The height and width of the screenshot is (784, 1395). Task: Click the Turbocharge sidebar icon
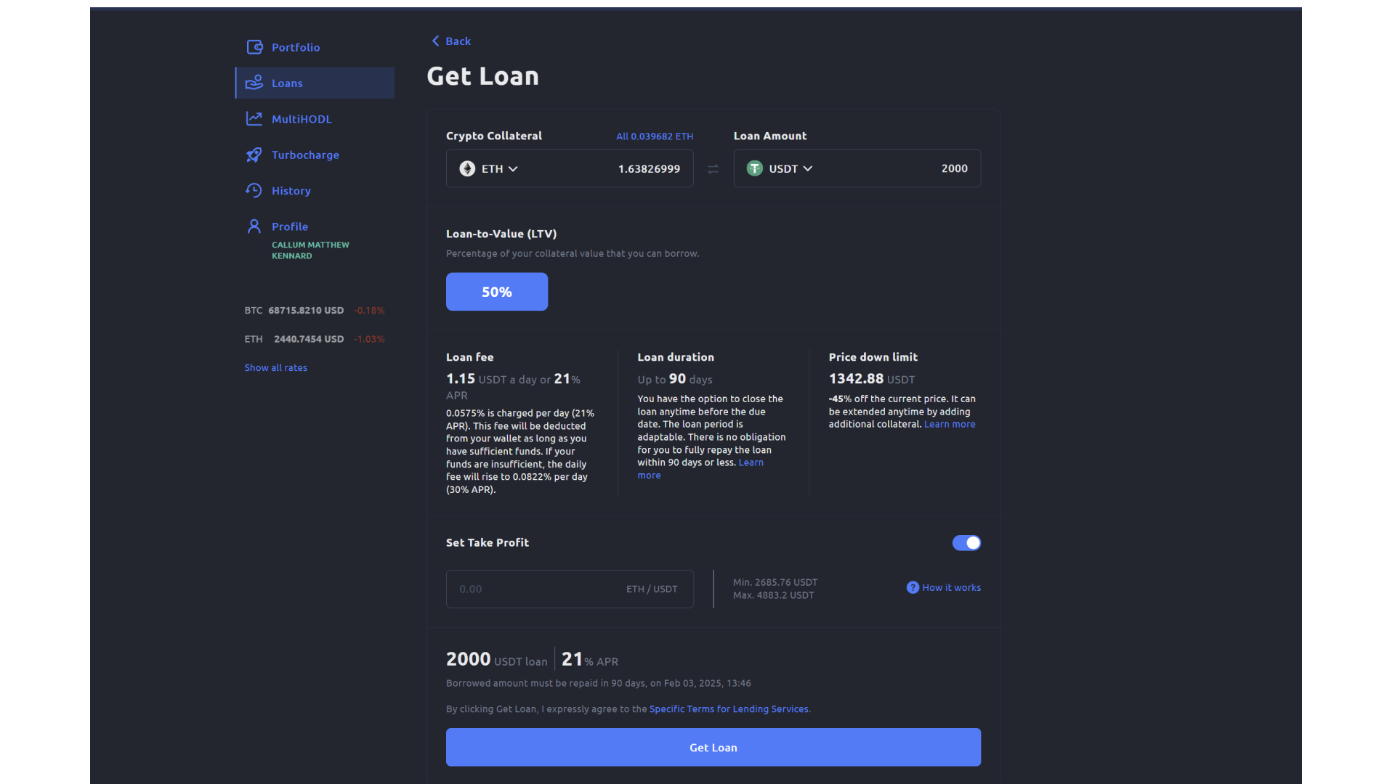pyautogui.click(x=252, y=154)
